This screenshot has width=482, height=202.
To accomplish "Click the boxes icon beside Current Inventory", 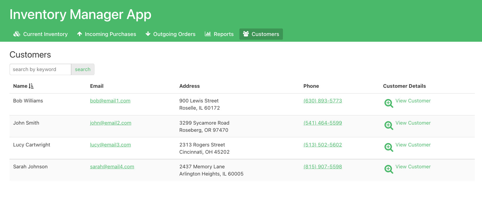I will 17,34.
